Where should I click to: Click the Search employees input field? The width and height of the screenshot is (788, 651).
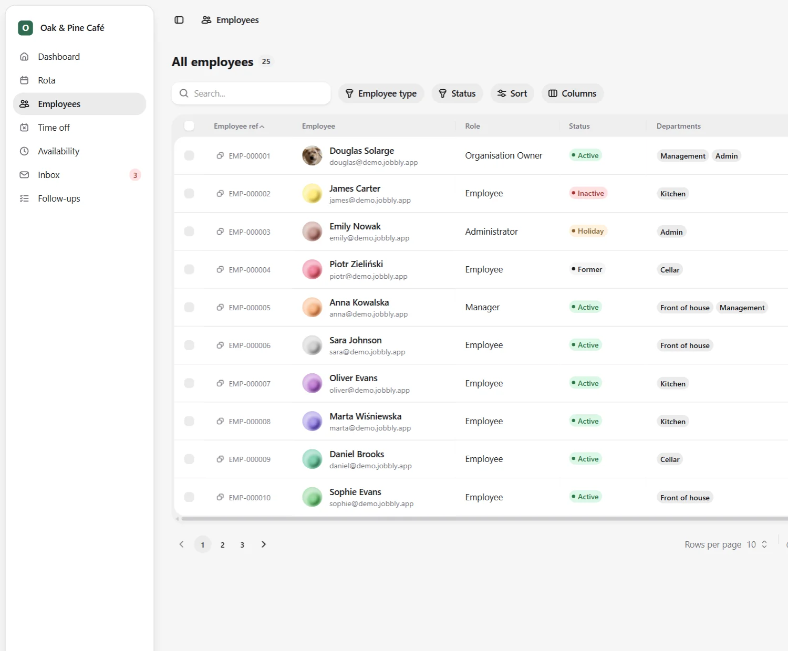(251, 93)
